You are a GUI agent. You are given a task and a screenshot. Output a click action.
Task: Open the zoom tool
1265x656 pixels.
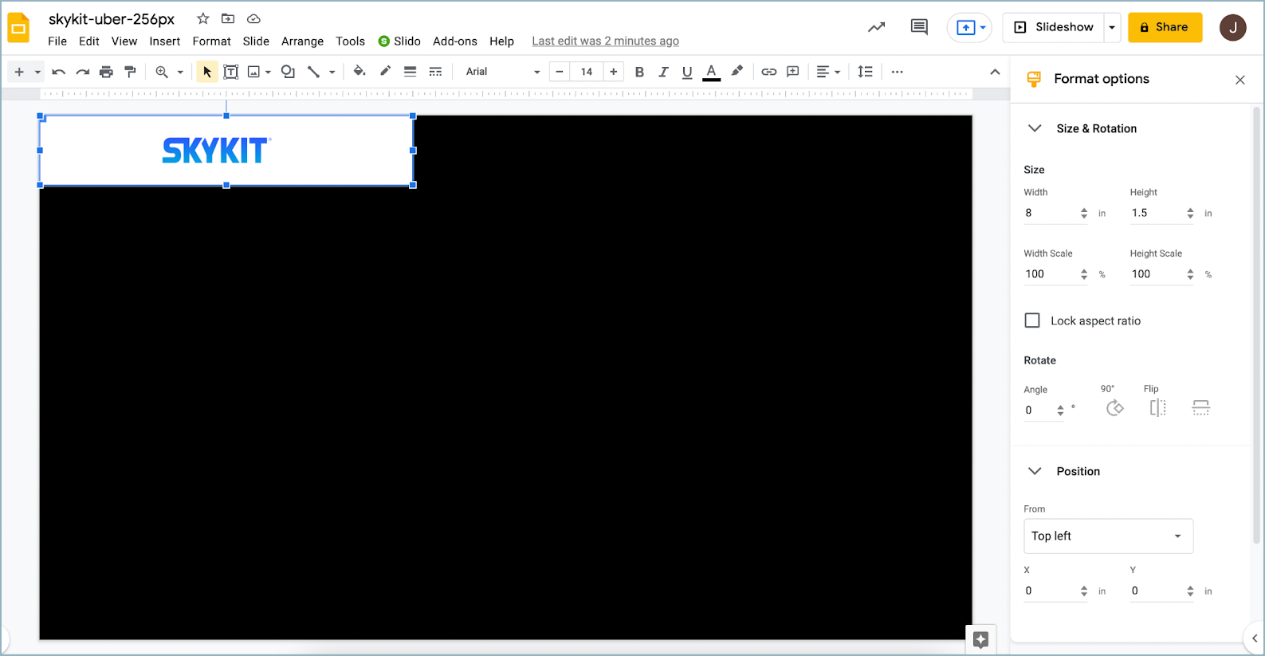(x=162, y=72)
